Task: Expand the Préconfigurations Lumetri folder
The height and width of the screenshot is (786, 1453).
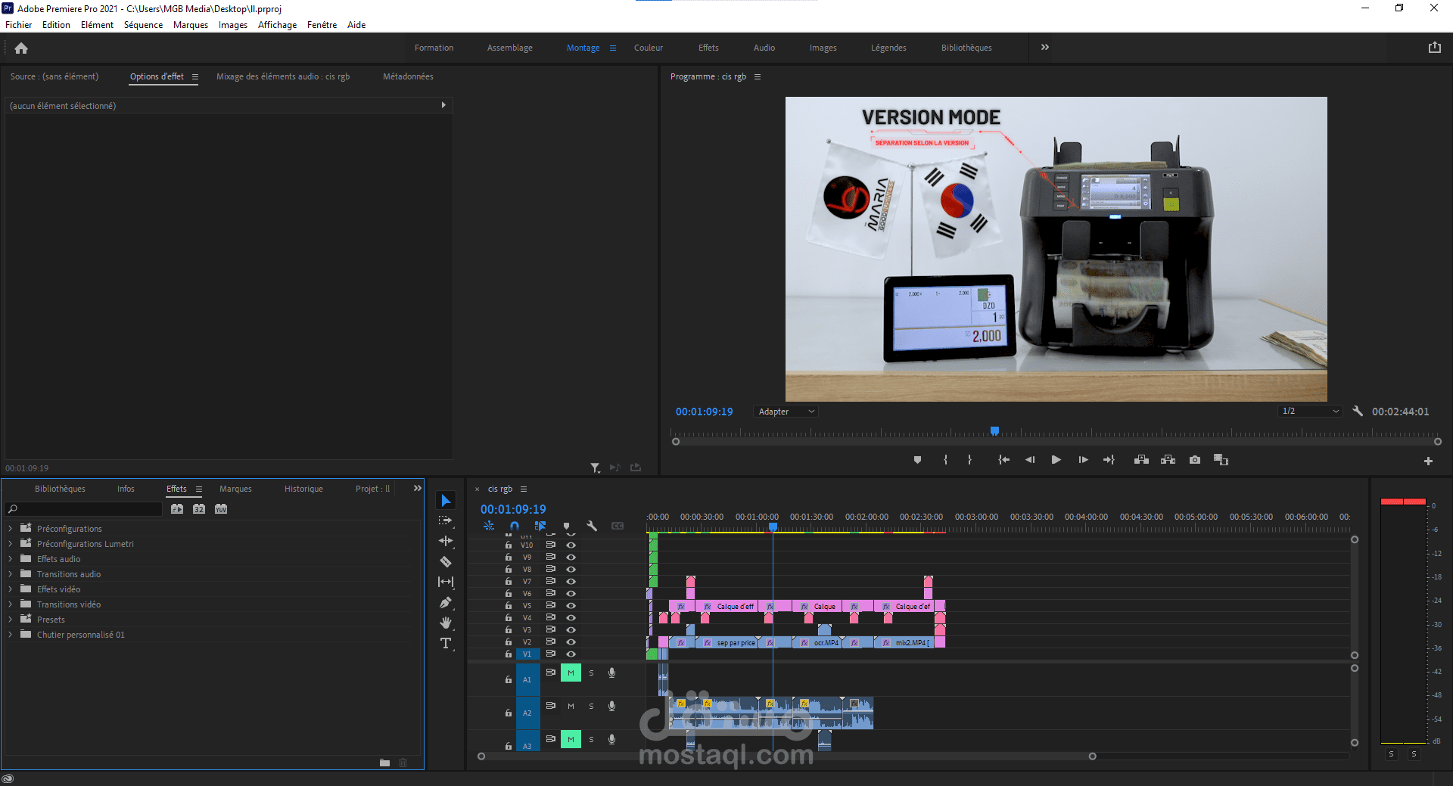Action: click(10, 544)
